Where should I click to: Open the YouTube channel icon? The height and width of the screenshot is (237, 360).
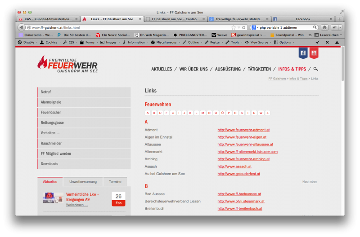click(314, 53)
